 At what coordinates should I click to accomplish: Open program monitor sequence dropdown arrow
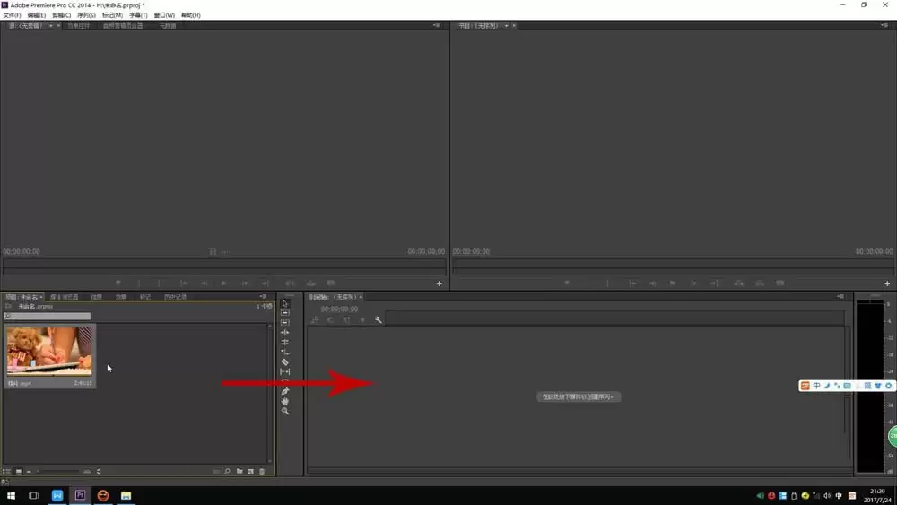[506, 26]
